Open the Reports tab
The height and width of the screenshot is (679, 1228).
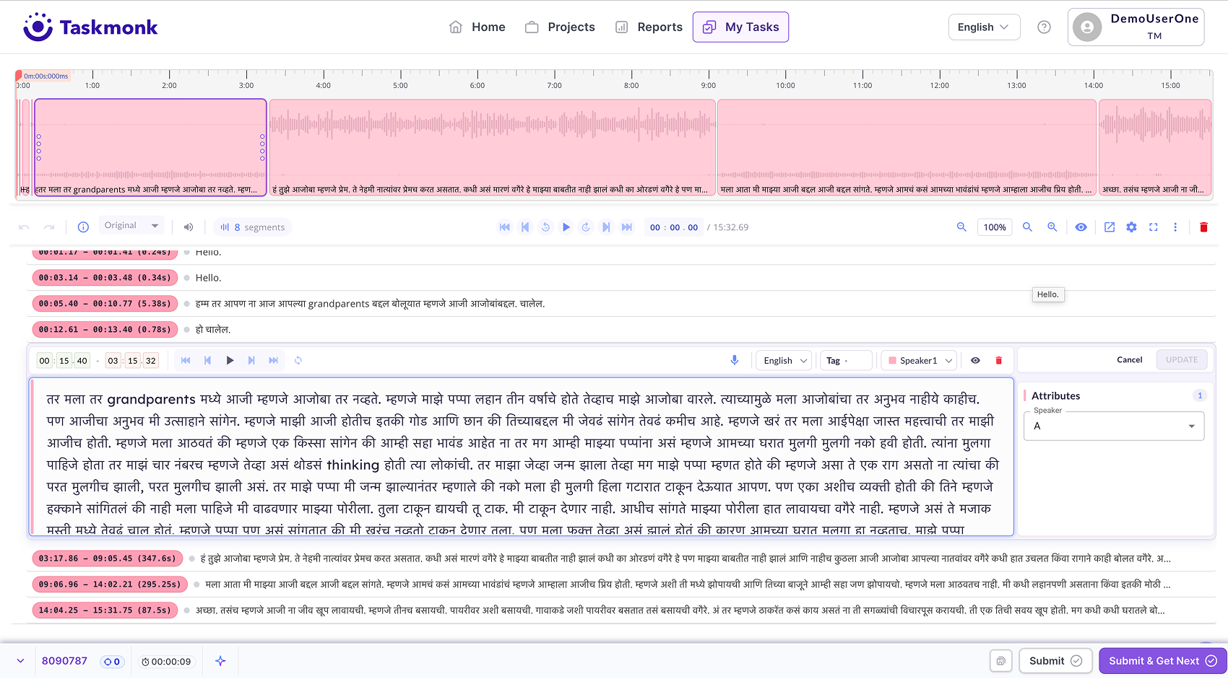[649, 27]
